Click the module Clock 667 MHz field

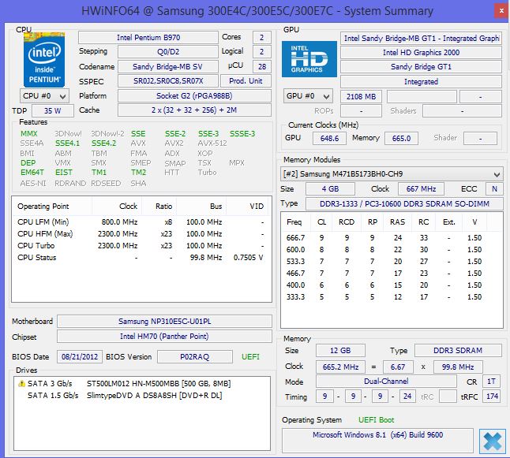[421, 188]
